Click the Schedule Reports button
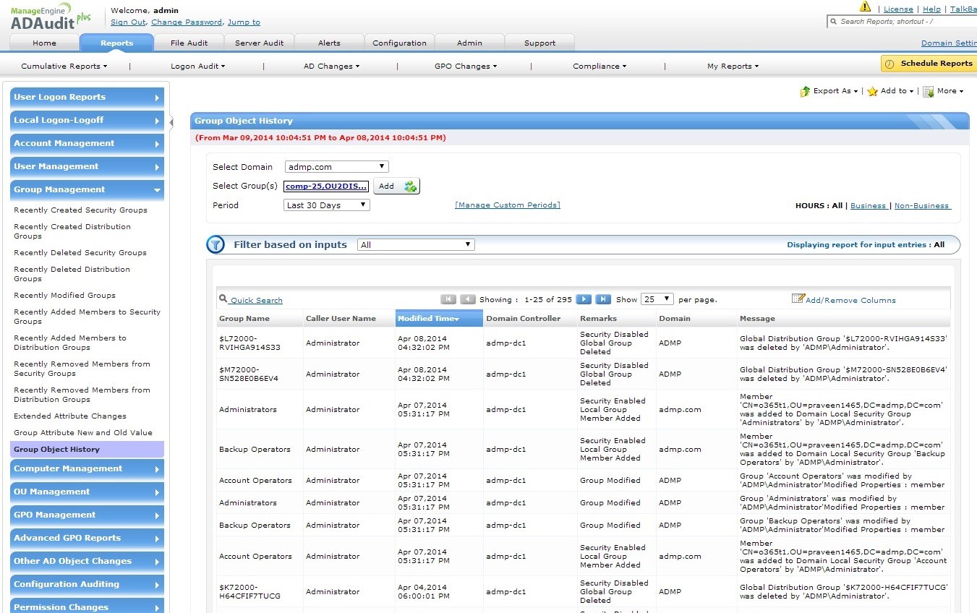 (x=929, y=64)
